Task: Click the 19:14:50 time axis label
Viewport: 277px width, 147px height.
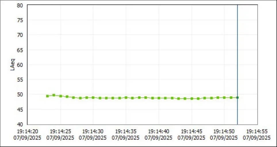Action: [224, 131]
